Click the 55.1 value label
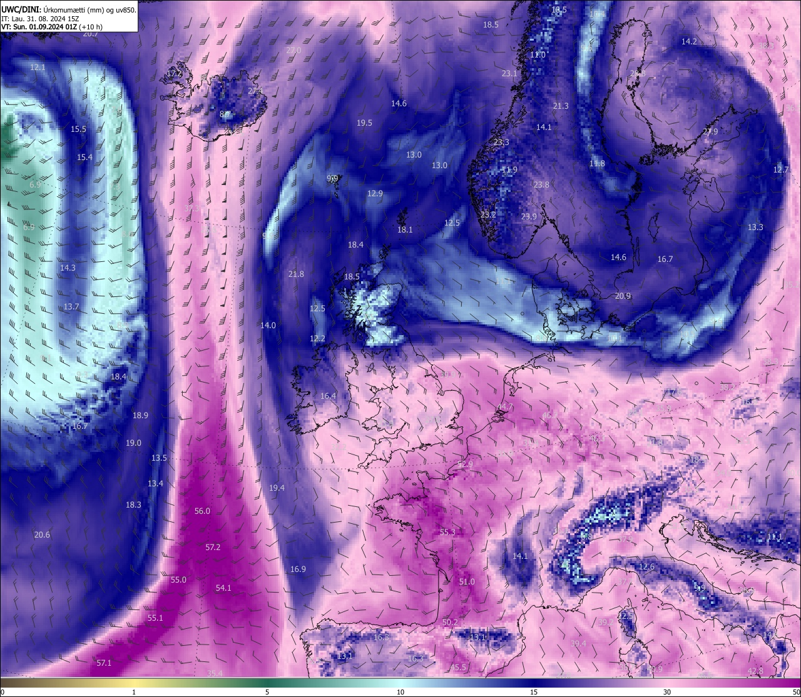Image resolution: width=801 pixels, height=697 pixels. (155, 618)
